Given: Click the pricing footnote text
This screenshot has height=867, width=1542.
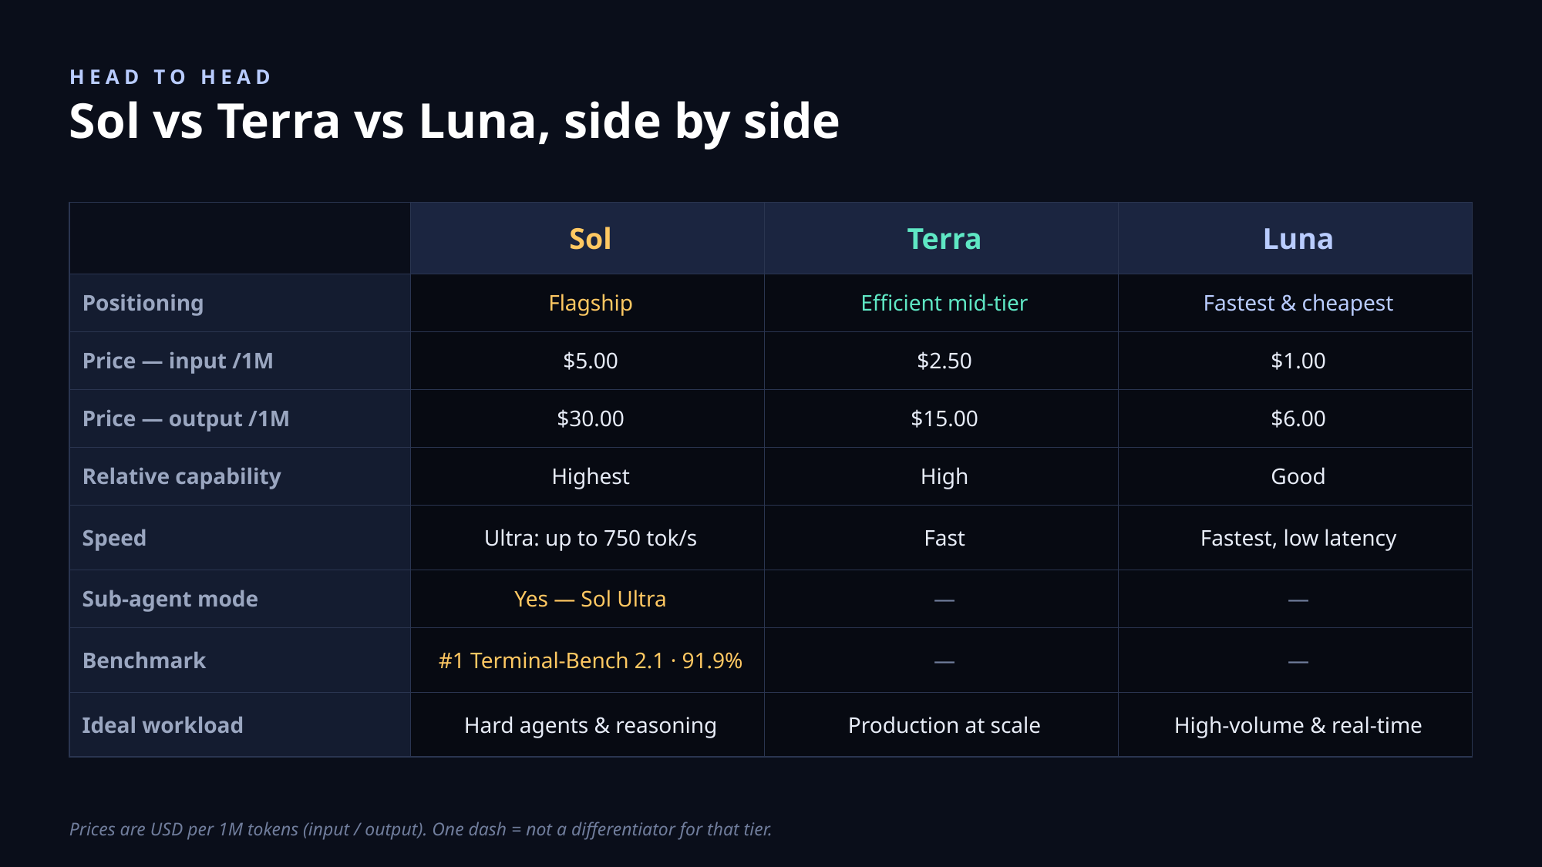Looking at the screenshot, I should click(x=421, y=829).
